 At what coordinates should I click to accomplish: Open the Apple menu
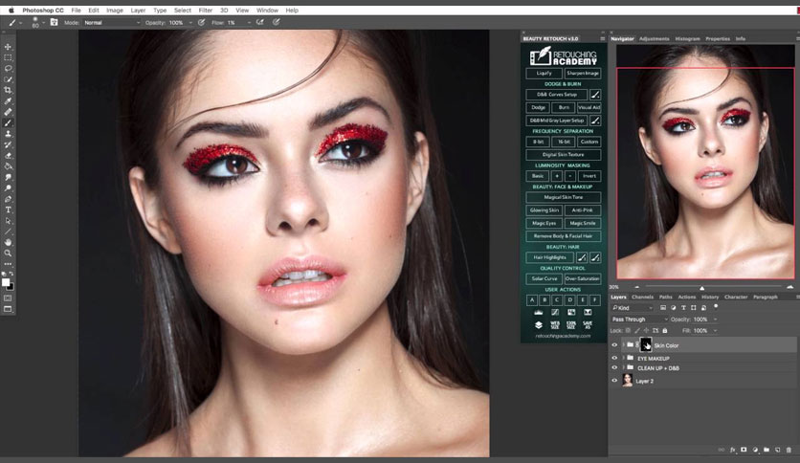pos(11,11)
